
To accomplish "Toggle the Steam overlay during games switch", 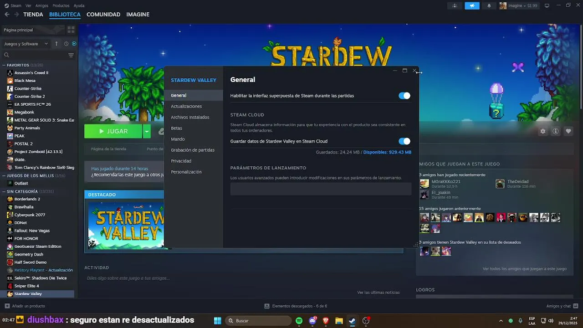I will coord(404,96).
